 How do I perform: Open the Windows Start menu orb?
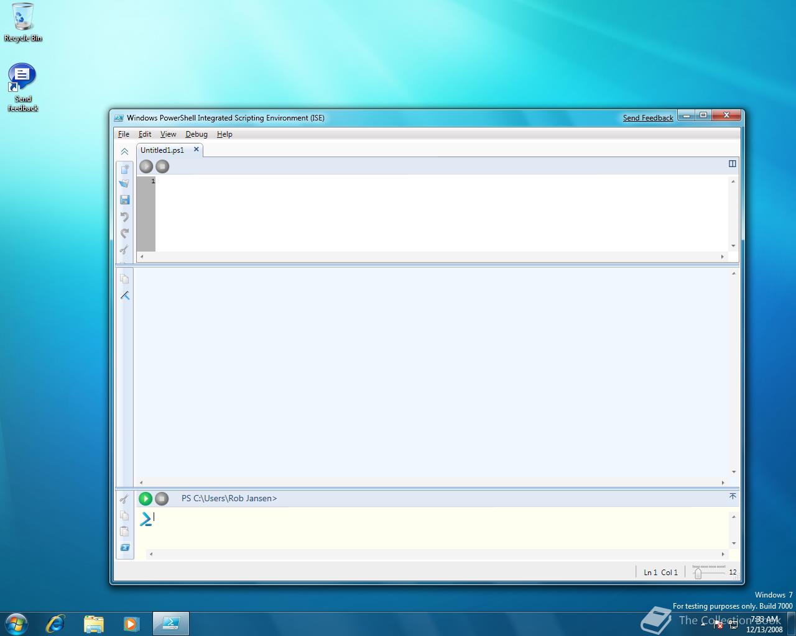click(16, 624)
